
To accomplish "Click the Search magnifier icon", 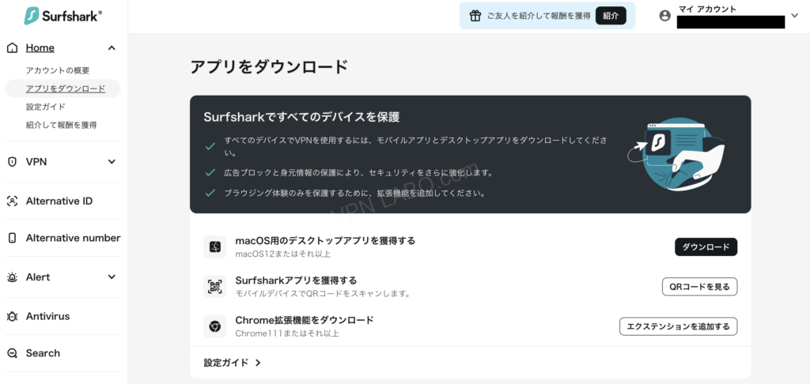I will click(12, 353).
